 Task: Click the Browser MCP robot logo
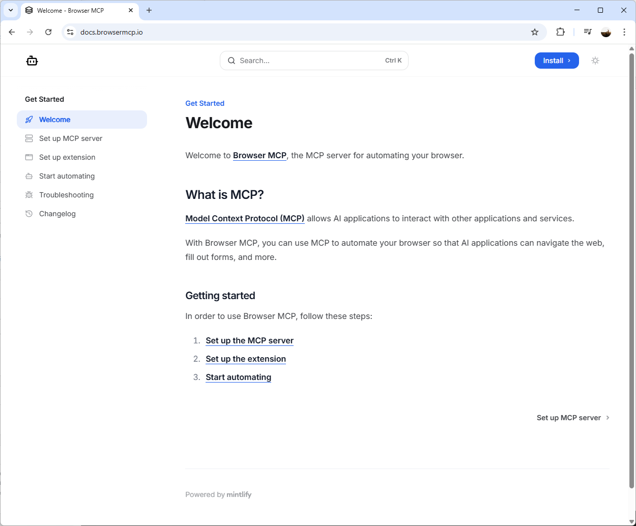coord(32,61)
